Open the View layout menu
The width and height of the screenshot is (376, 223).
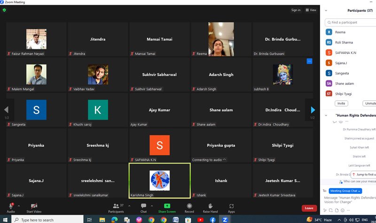tap(311, 10)
